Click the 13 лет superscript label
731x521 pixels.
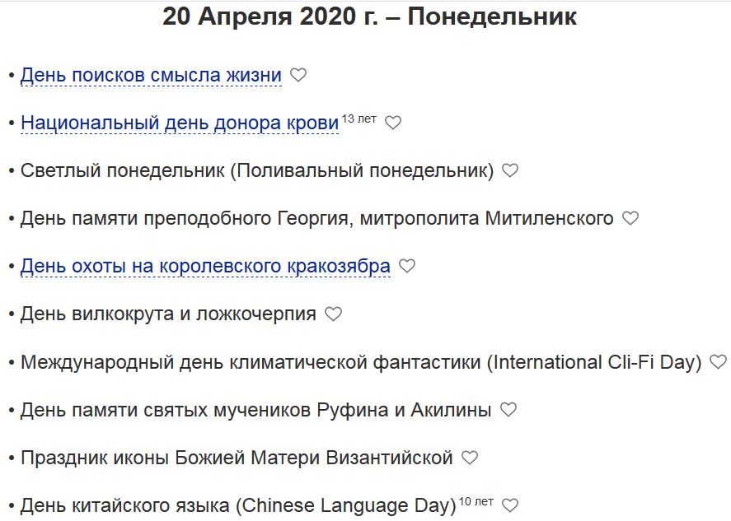pos(358,119)
